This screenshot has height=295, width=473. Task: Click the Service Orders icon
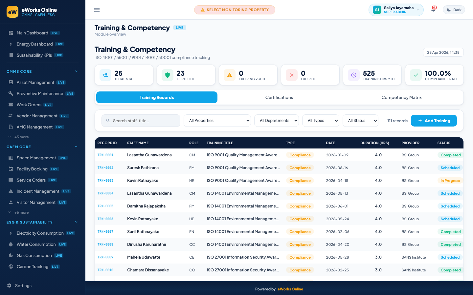[x=11, y=180]
